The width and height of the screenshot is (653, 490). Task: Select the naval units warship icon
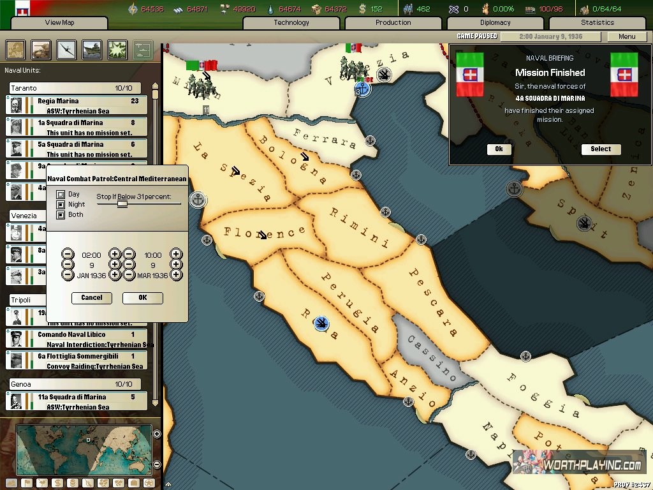[x=92, y=49]
